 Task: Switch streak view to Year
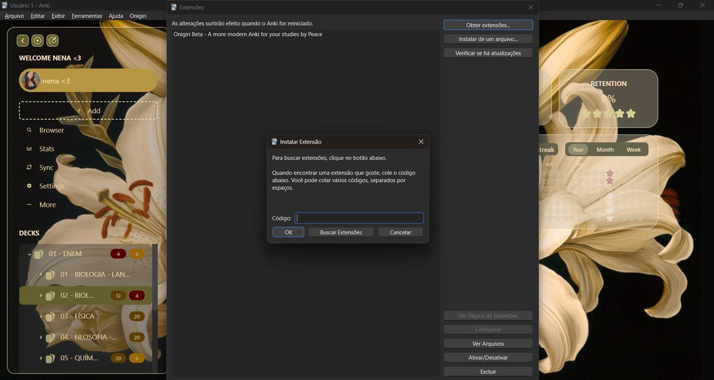pos(578,149)
